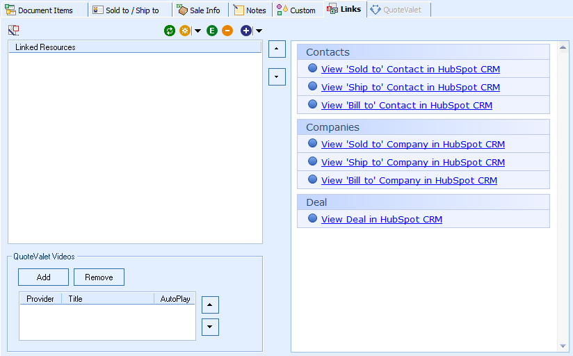Viewport: 573px width, 356px height.
Task: Click blue bullet beside 'Ship to' Company link
Action: click(312, 161)
